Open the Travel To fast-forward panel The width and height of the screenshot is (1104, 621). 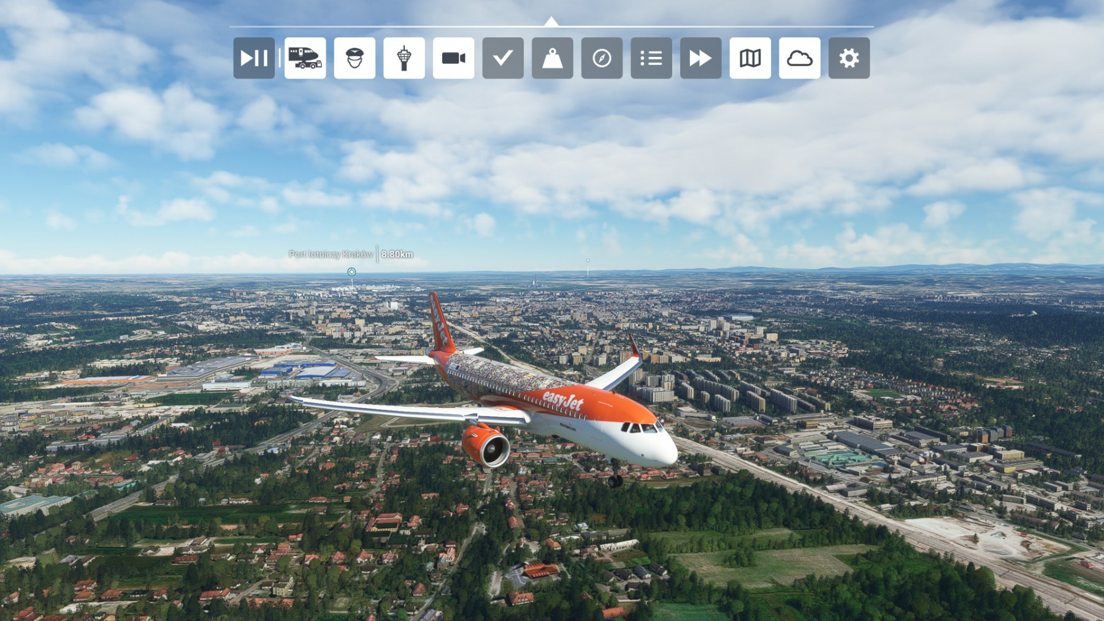pyautogui.click(x=701, y=58)
